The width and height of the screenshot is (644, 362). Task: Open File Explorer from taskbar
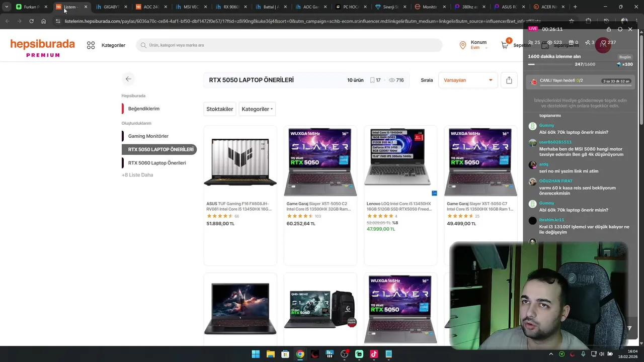pyautogui.click(x=270, y=354)
